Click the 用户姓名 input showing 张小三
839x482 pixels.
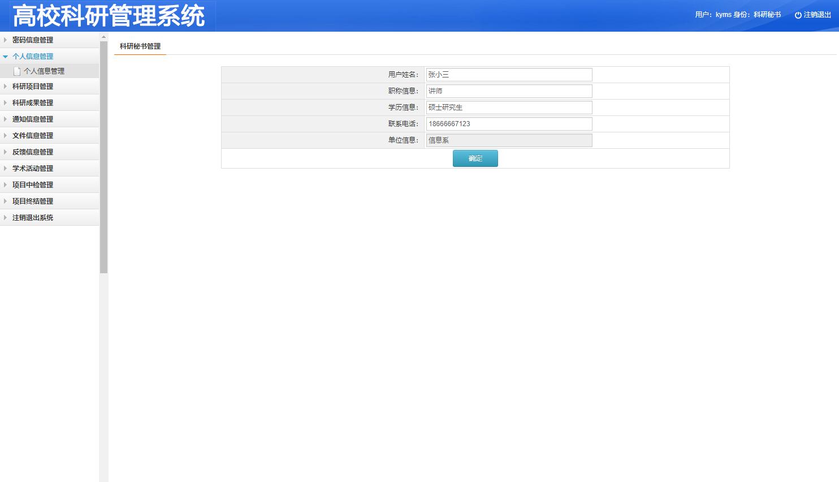(x=508, y=74)
